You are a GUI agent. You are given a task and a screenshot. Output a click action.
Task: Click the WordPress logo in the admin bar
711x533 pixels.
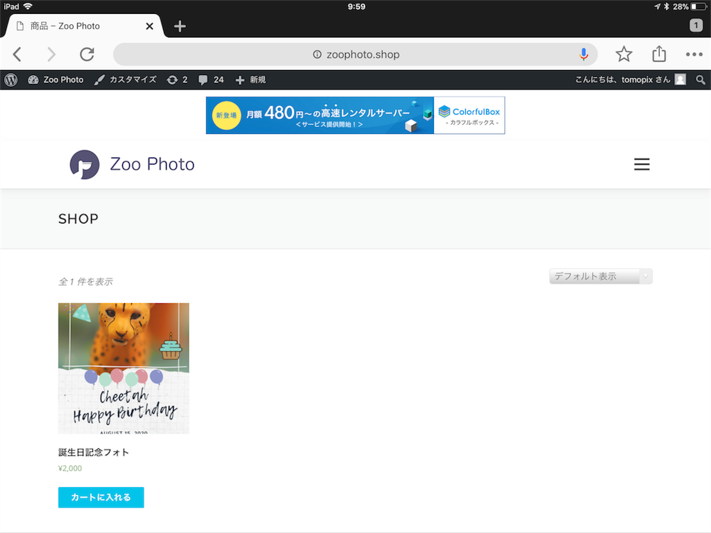(11, 80)
